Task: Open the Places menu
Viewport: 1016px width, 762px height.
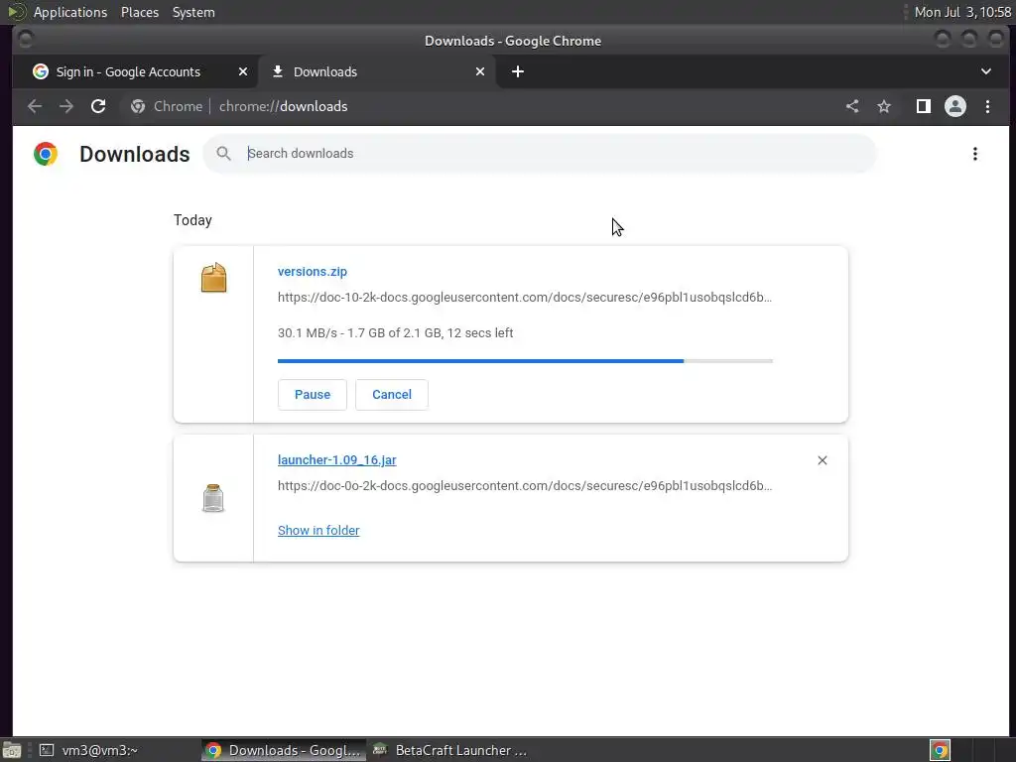Action: click(x=140, y=12)
